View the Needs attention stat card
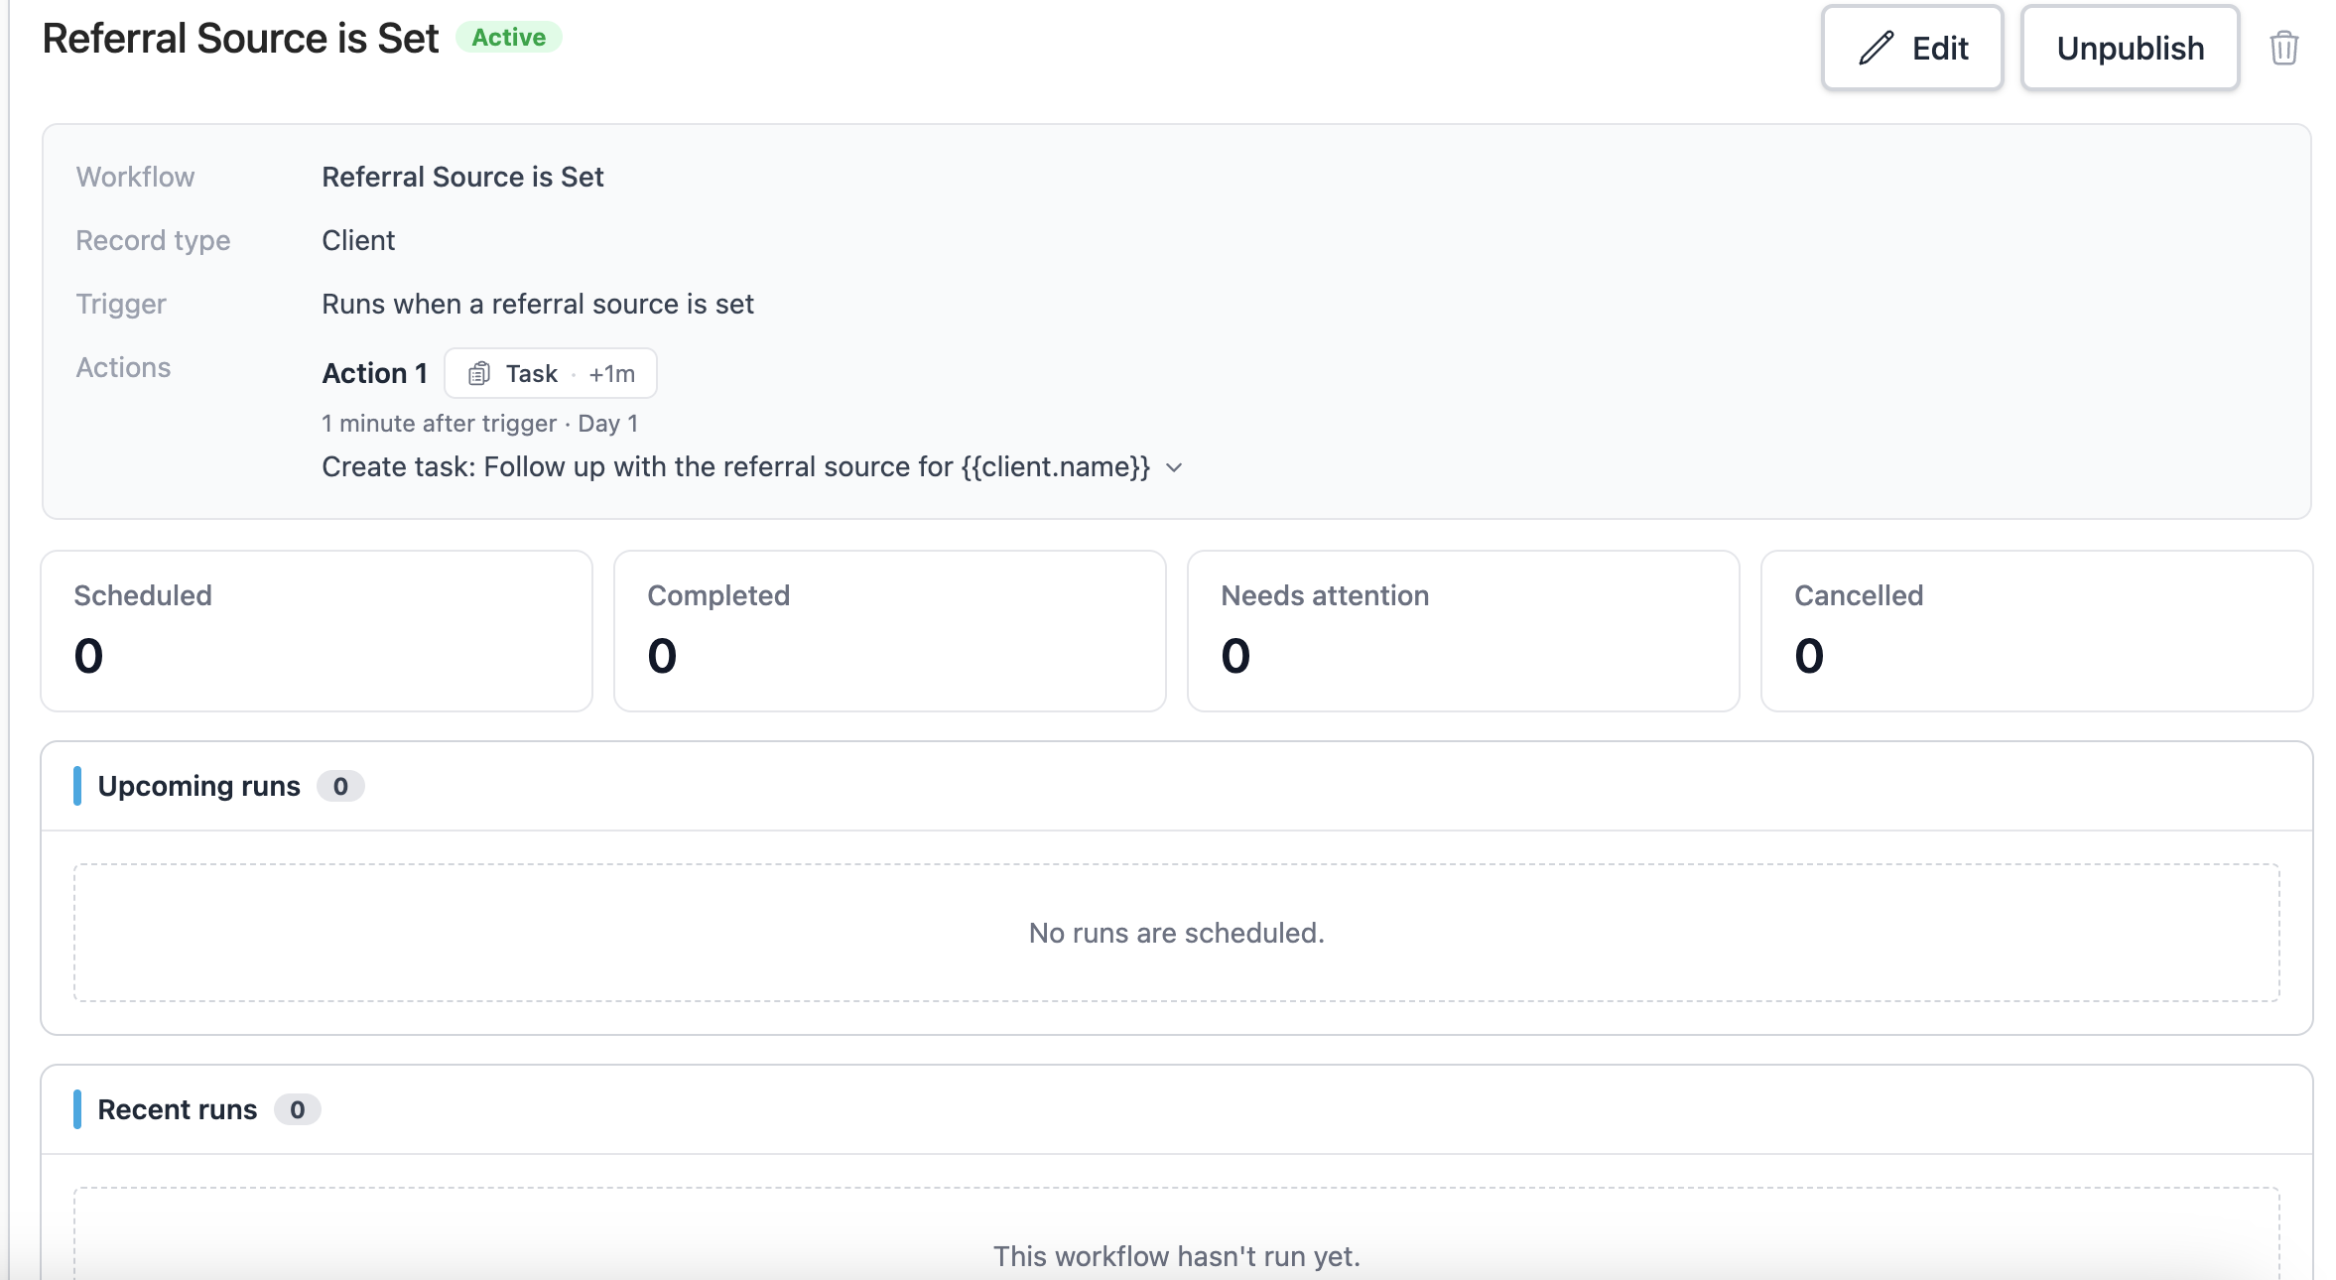This screenshot has height=1280, width=2336. 1464,631
